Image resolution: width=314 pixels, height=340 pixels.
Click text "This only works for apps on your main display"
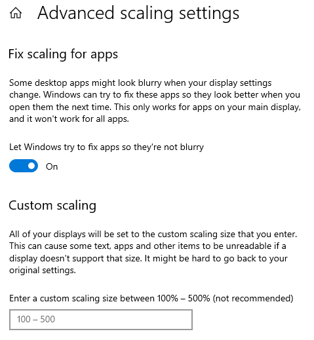[x=207, y=107]
